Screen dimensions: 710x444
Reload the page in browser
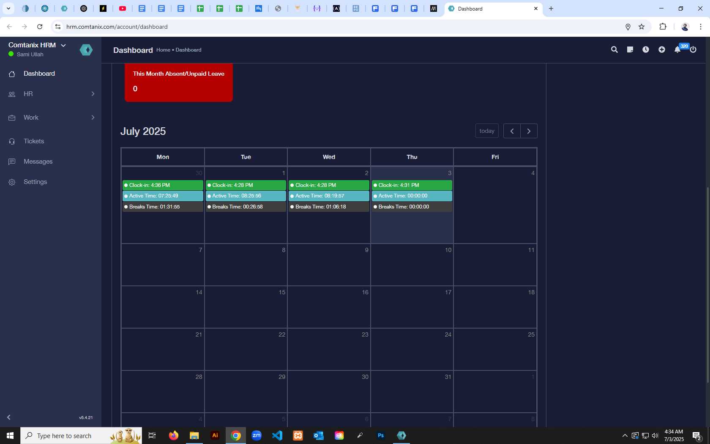click(40, 27)
